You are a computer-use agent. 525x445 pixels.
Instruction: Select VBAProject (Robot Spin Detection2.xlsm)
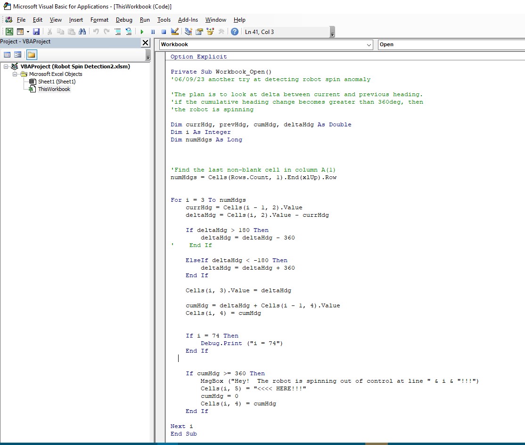coord(75,66)
